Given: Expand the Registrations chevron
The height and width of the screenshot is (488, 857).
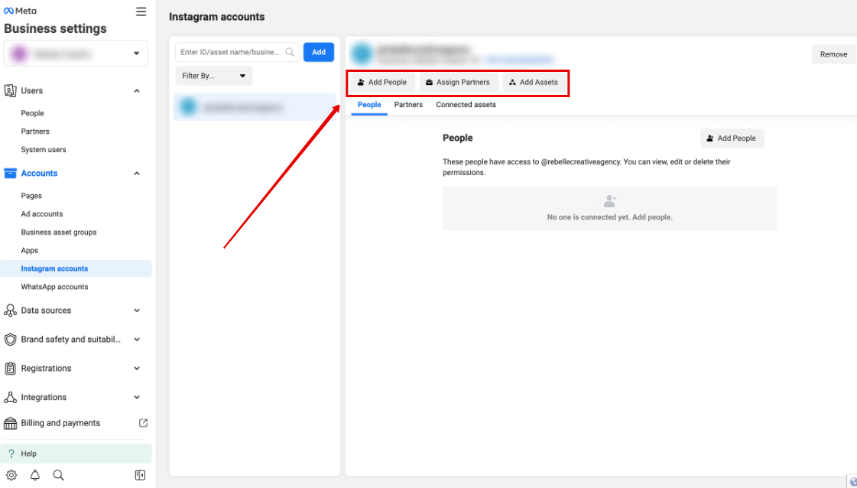Looking at the screenshot, I should point(137,369).
